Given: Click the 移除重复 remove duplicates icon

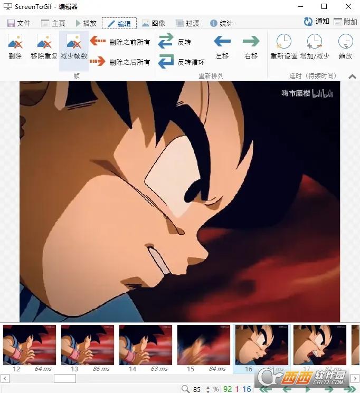Looking at the screenshot, I should [x=44, y=41].
